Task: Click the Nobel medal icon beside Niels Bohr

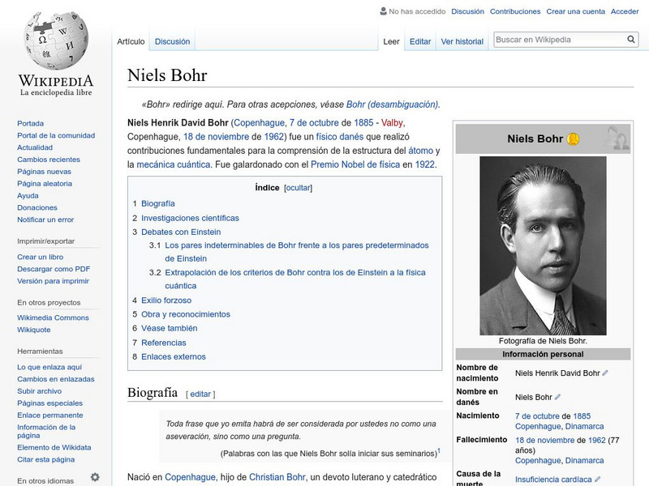Action: click(x=573, y=139)
